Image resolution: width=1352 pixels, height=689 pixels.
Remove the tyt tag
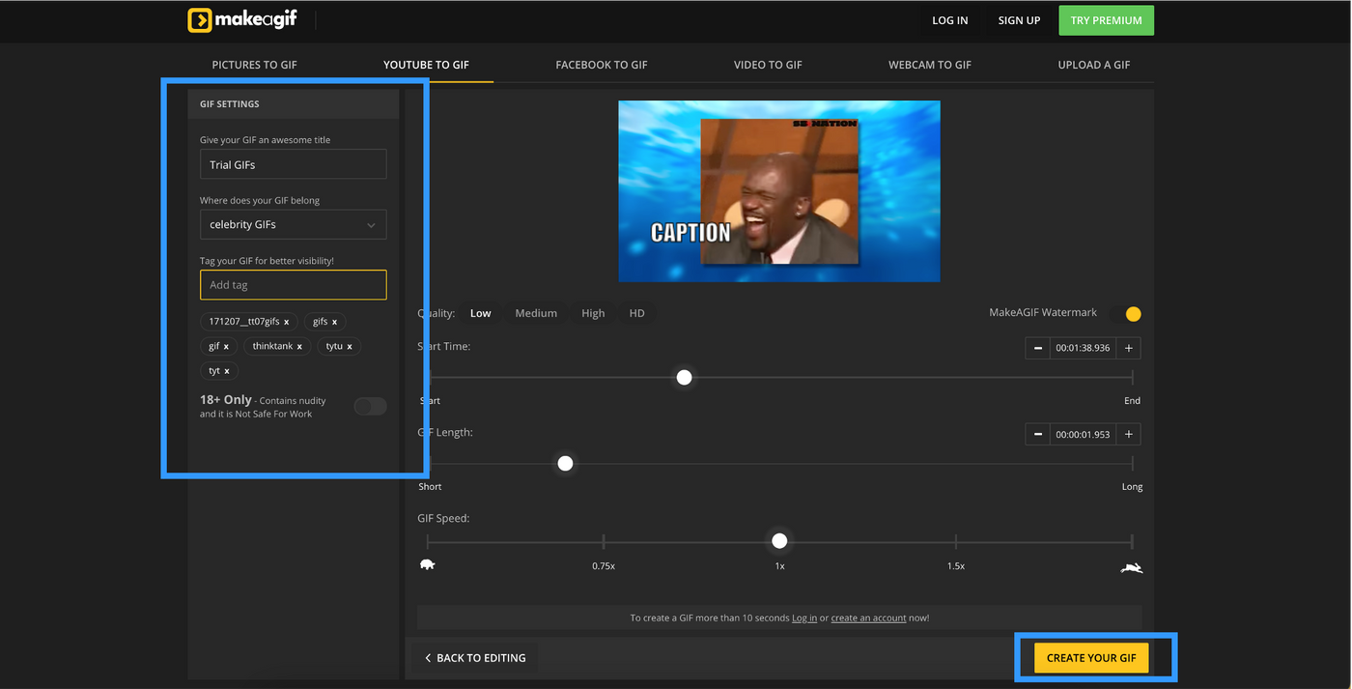point(227,371)
